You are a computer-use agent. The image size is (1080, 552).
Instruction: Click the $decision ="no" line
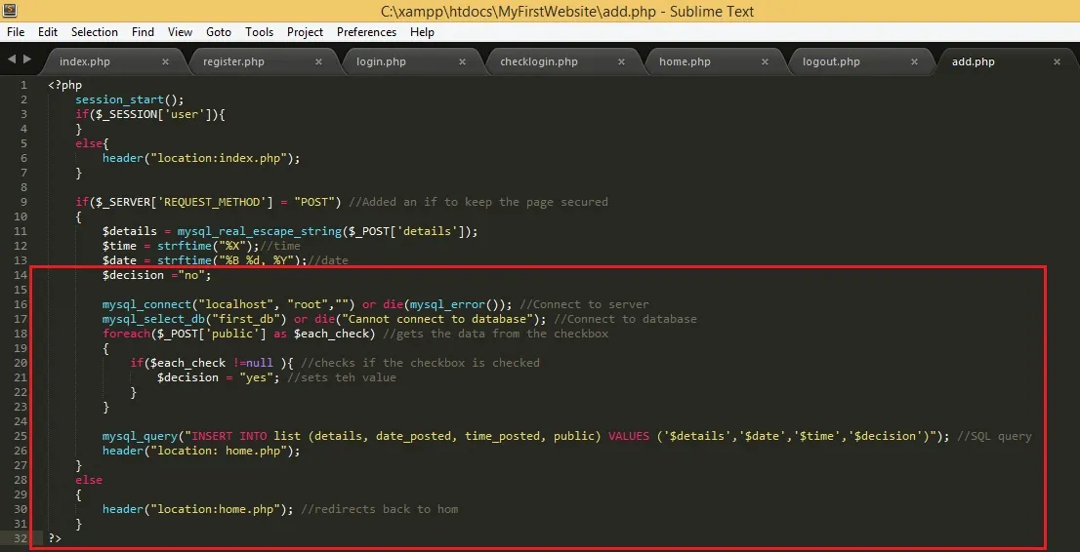[157, 275]
